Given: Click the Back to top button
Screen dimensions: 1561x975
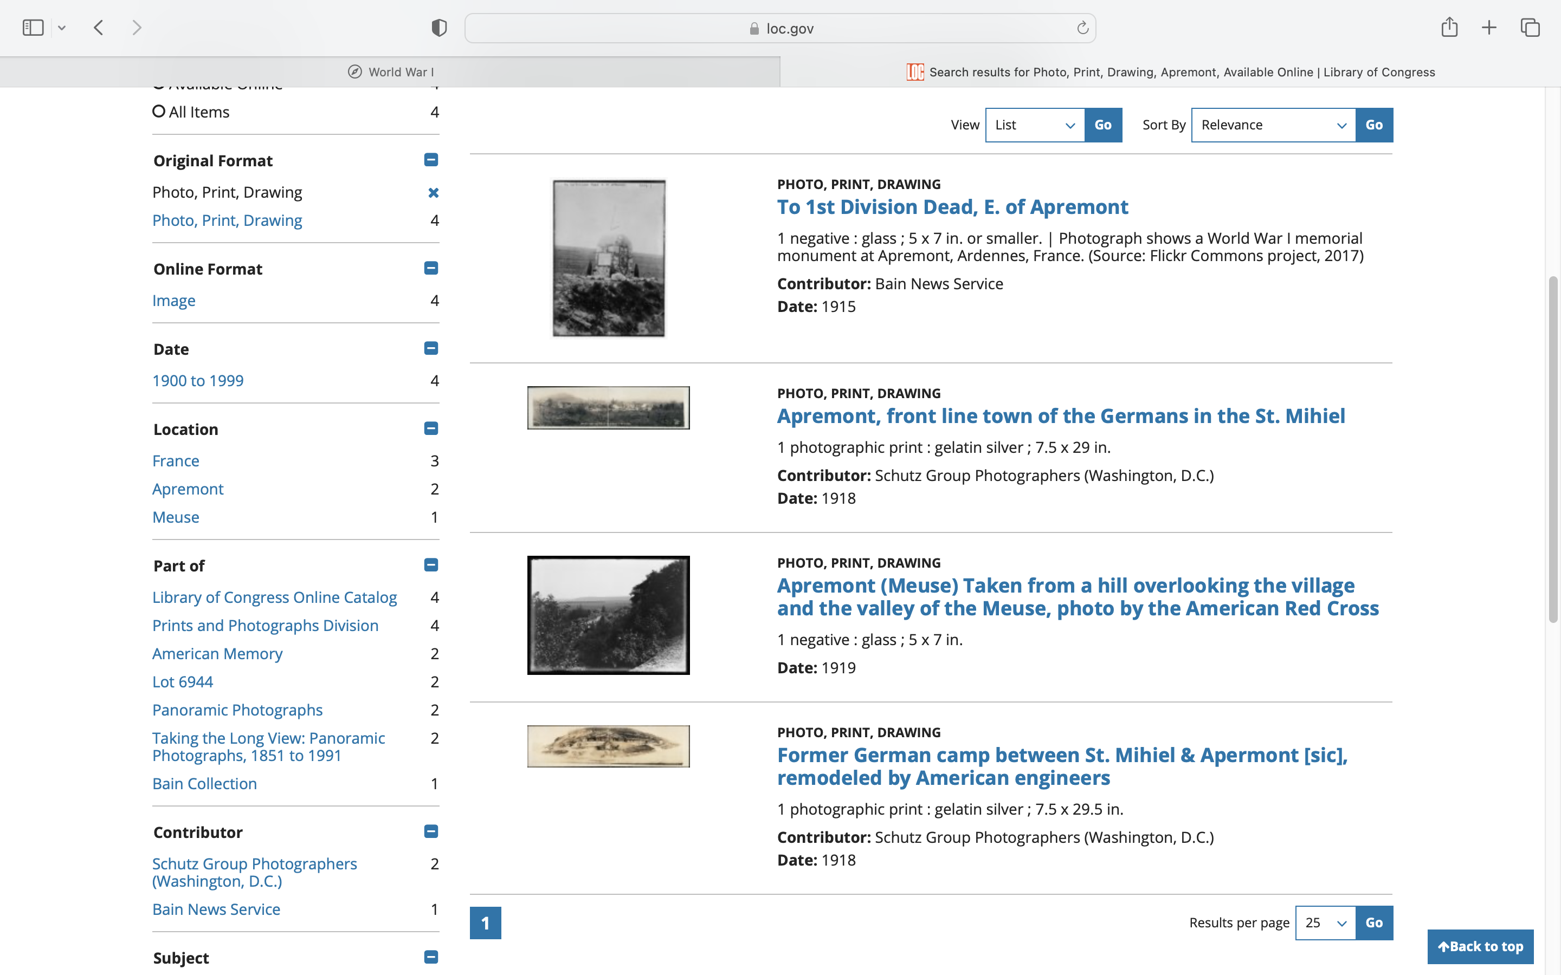Looking at the screenshot, I should point(1480,947).
